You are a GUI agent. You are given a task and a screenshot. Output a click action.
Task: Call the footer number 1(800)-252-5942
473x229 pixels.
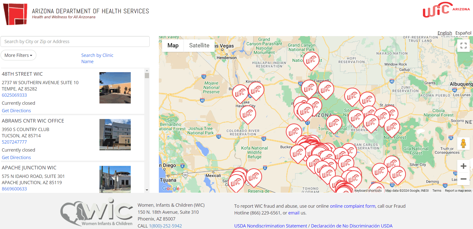(165, 226)
